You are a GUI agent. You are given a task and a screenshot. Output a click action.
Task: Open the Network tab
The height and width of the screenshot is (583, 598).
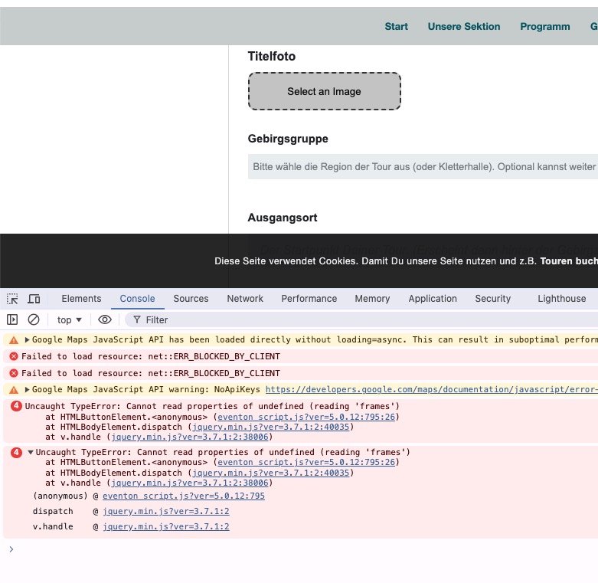click(x=245, y=299)
